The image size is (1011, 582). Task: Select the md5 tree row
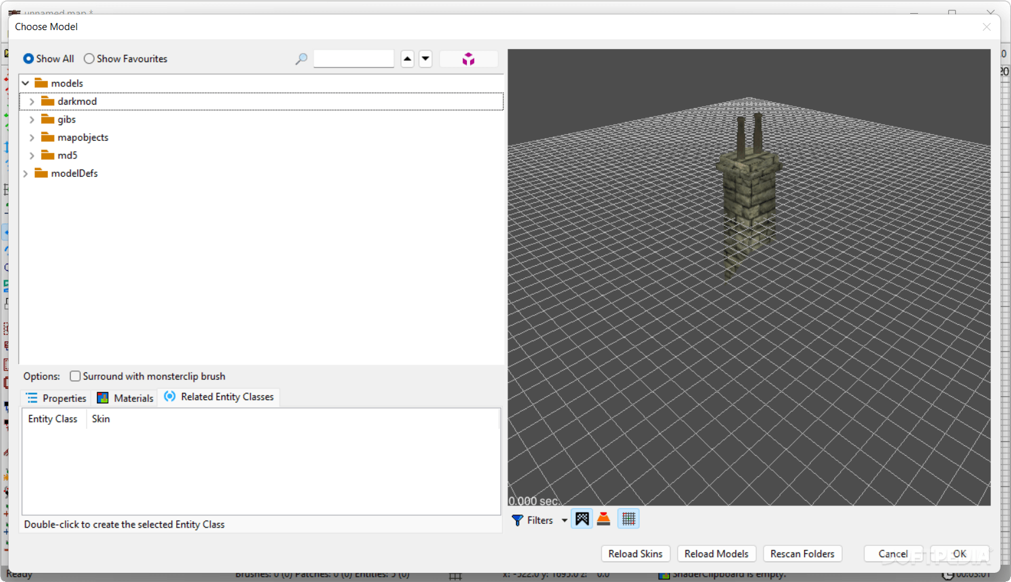point(261,156)
